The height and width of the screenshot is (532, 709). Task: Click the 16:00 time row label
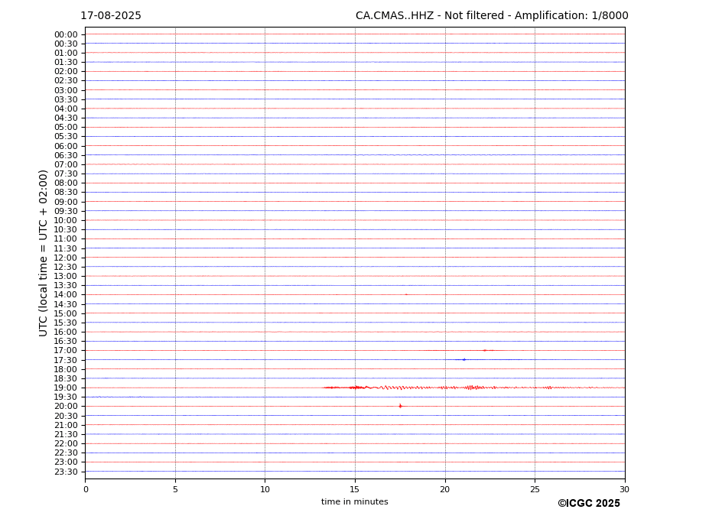pyautogui.click(x=66, y=332)
